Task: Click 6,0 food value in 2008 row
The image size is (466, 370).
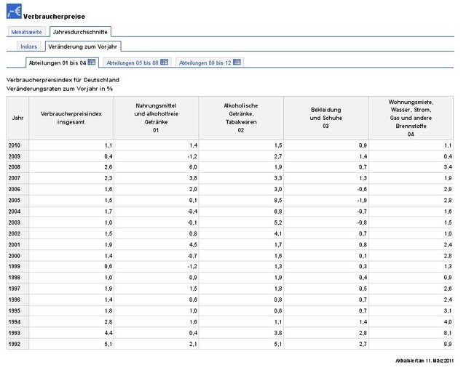Action: (193, 167)
